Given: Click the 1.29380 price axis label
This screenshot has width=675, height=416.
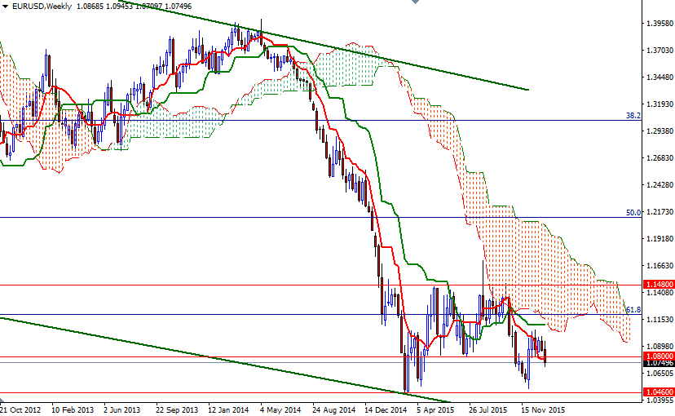Looking at the screenshot, I should (x=660, y=131).
